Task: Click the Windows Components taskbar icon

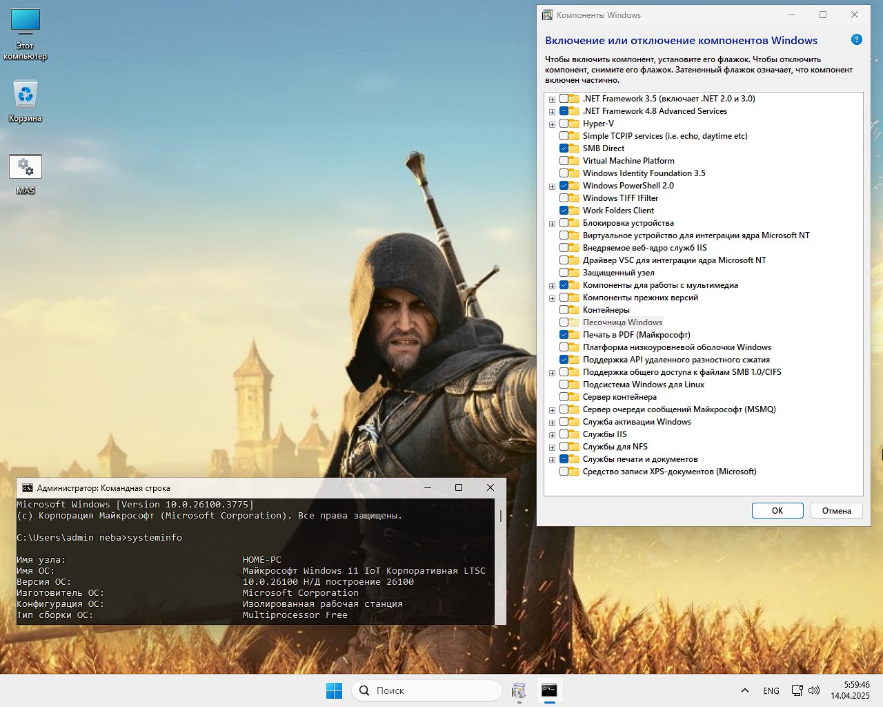Action: coord(519,690)
